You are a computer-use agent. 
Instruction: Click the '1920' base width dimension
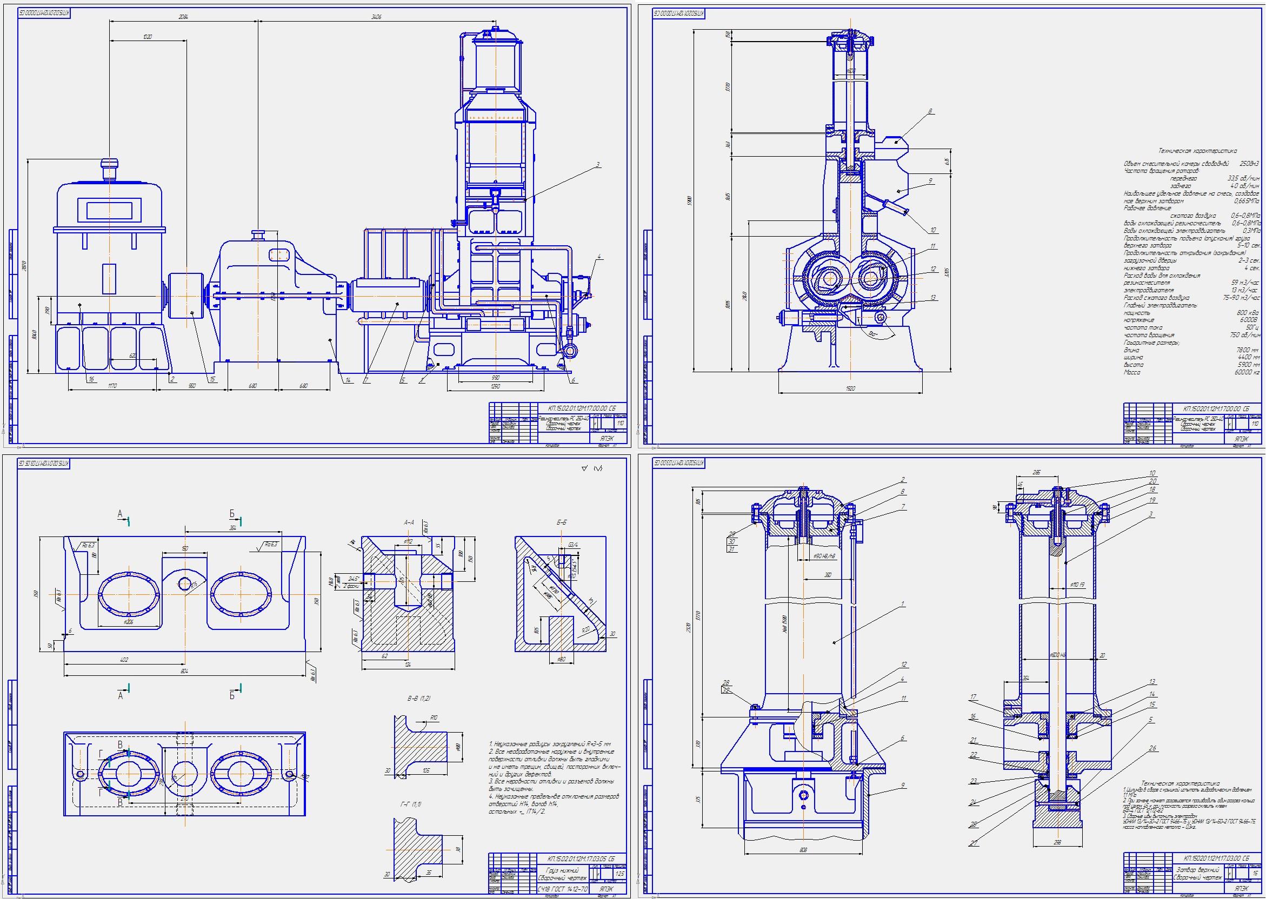[x=851, y=388]
